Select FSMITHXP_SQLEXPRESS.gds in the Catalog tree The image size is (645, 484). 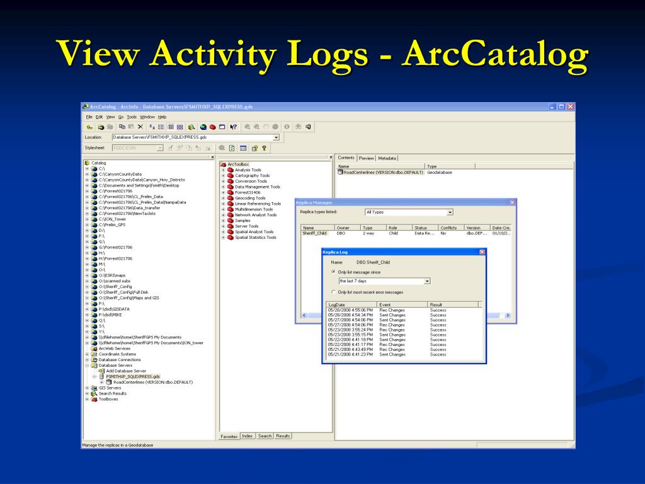click(x=132, y=377)
